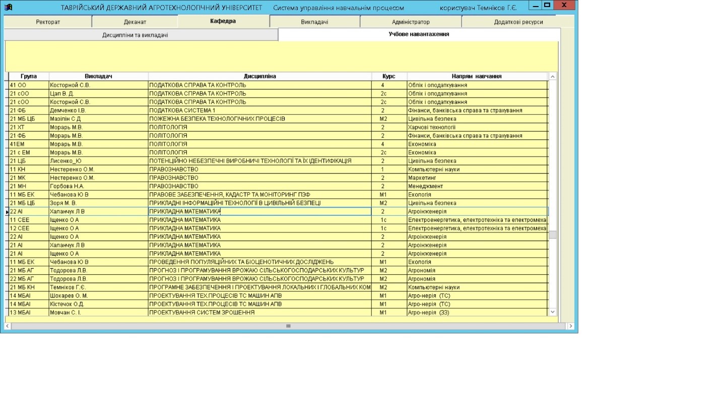This screenshot has width=719, height=404.
Task: Open the Викладачі tab
Action: [x=314, y=22]
